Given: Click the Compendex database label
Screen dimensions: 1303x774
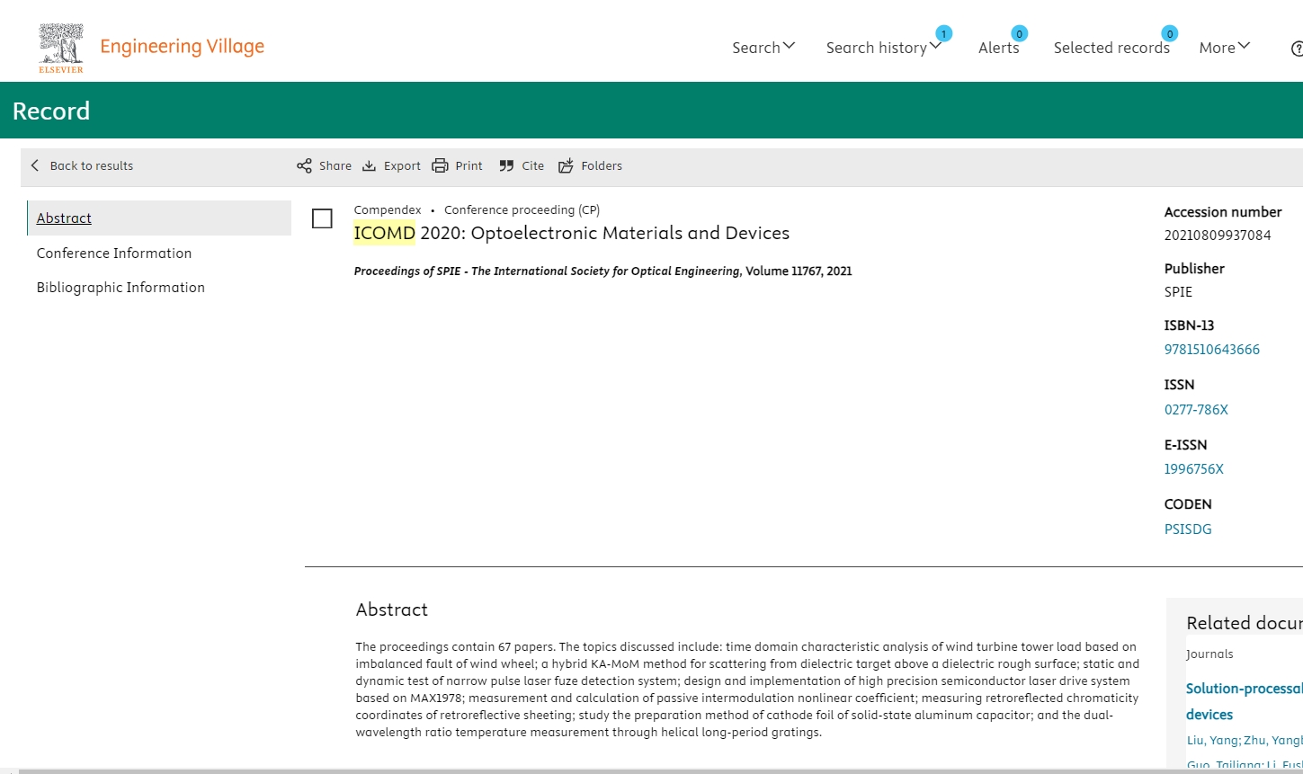Looking at the screenshot, I should pyautogui.click(x=388, y=209).
